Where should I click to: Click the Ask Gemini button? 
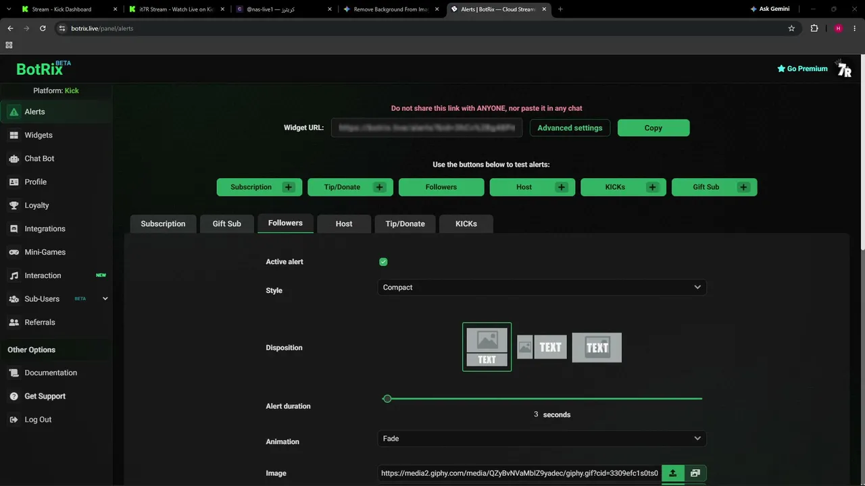(x=770, y=9)
